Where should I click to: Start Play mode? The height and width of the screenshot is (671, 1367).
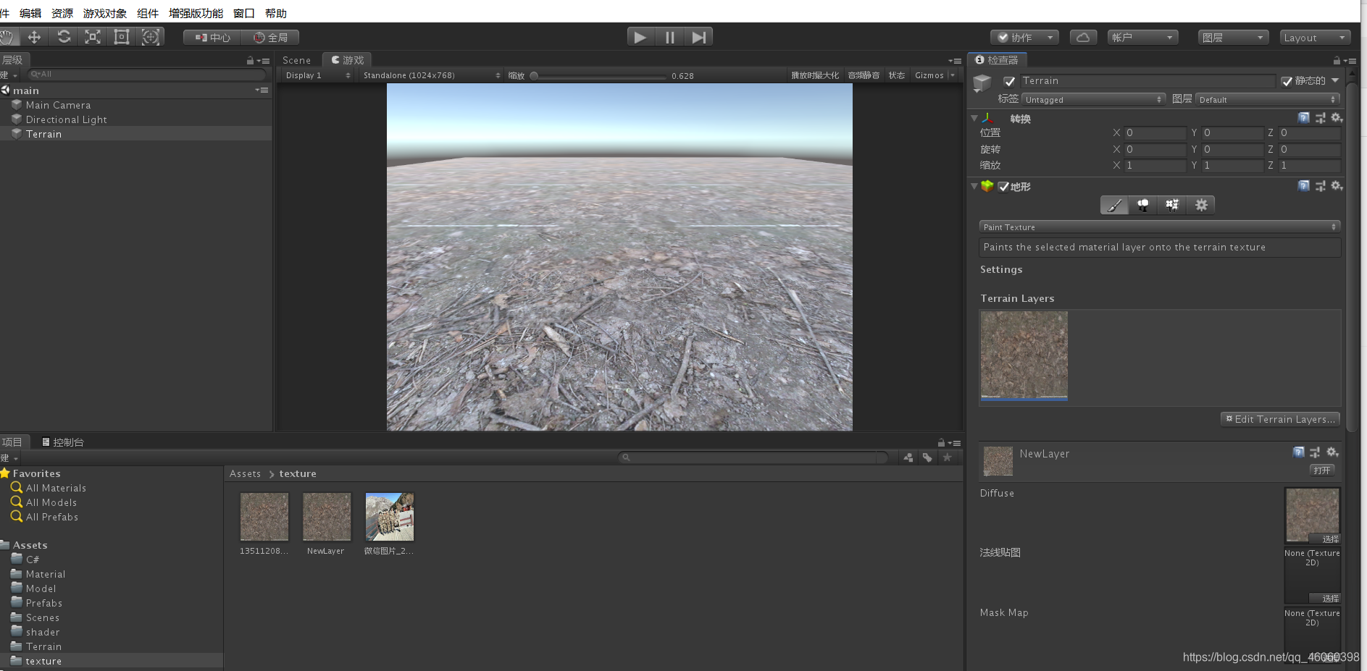pyautogui.click(x=640, y=37)
